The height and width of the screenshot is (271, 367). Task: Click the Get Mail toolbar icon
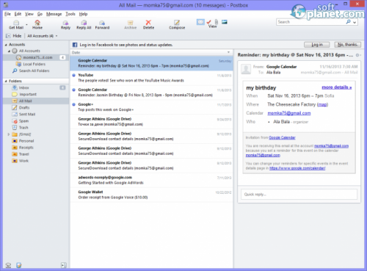[16, 24]
